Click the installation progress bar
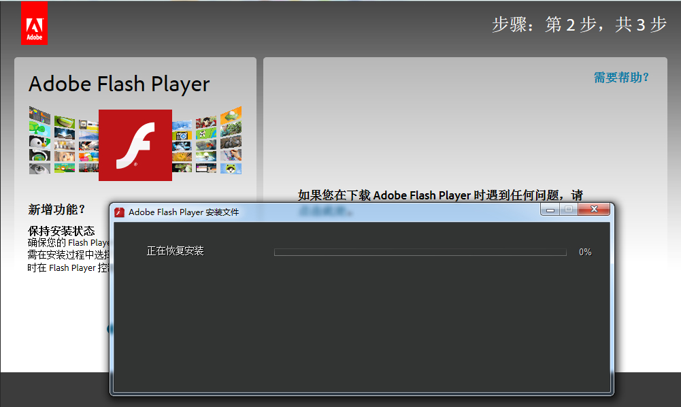The image size is (681, 407). (x=420, y=253)
